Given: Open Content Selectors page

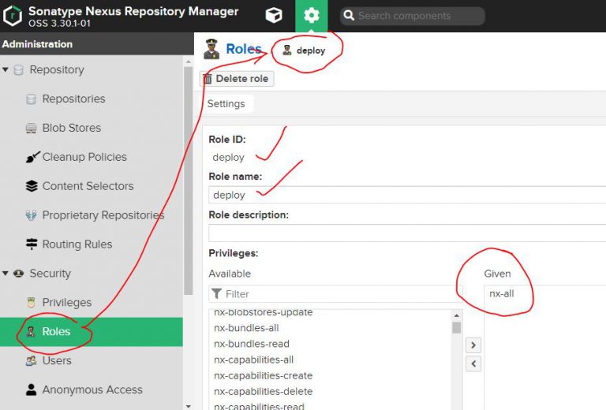Looking at the screenshot, I should click(88, 186).
